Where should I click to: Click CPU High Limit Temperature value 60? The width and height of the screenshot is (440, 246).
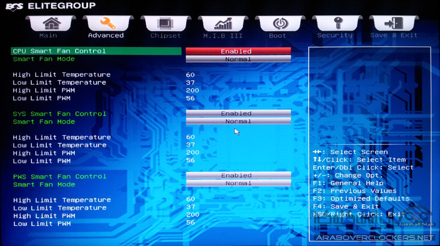[x=190, y=75]
